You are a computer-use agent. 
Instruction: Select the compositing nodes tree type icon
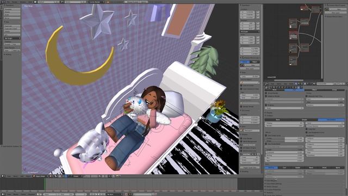[x=299, y=84]
